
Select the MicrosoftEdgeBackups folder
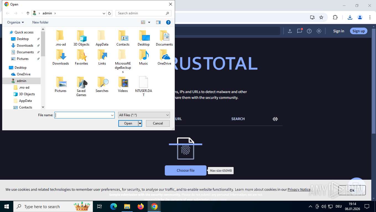(x=123, y=61)
